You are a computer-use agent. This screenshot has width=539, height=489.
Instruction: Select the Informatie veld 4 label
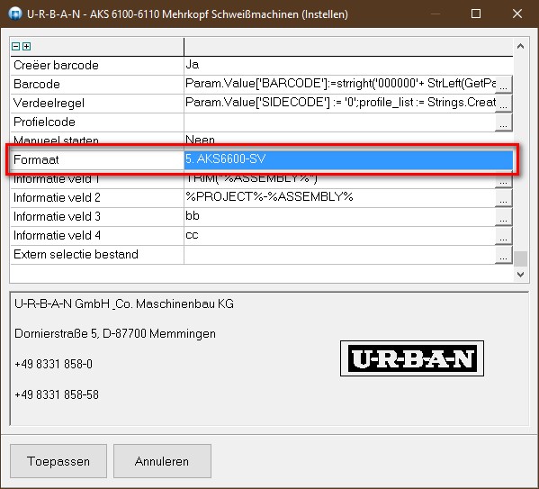click(57, 236)
